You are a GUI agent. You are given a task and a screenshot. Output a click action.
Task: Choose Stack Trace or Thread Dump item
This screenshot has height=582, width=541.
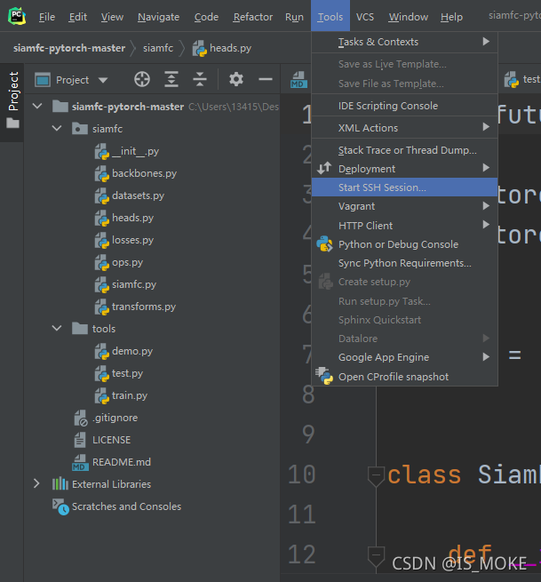pyautogui.click(x=404, y=150)
